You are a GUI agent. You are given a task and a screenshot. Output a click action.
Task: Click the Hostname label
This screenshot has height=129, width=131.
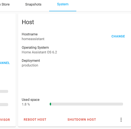[30, 34]
